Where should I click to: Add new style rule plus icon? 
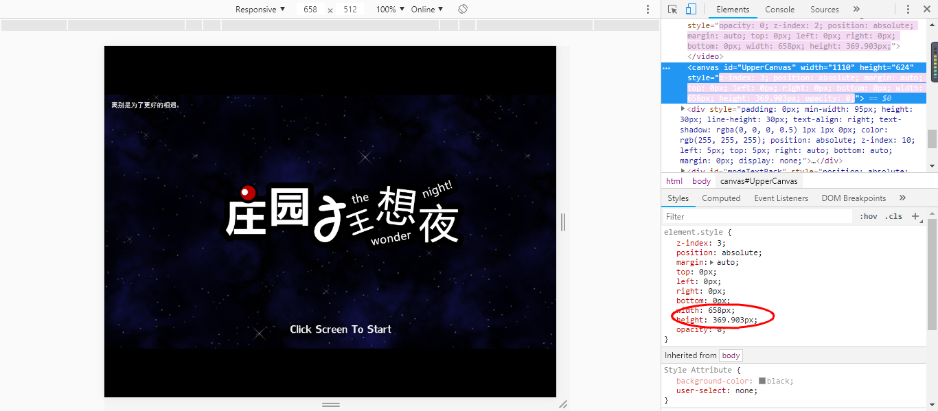point(916,216)
